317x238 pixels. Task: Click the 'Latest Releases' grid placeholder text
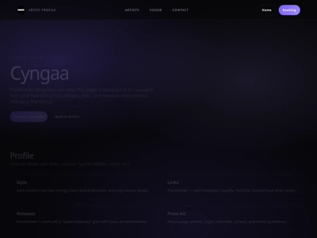click(82, 222)
